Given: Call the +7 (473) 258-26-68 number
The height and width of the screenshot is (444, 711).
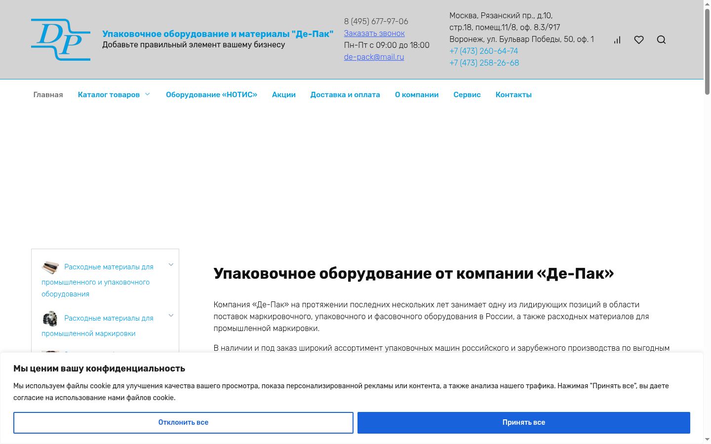Looking at the screenshot, I should point(484,63).
